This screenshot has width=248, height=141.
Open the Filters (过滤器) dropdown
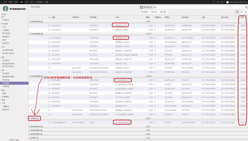coord(145,12)
